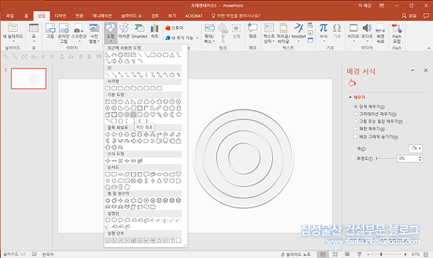Image resolution: width=433 pixels, height=258 pixels.
Task: Open the ACROBAT tab
Action: [x=194, y=16]
